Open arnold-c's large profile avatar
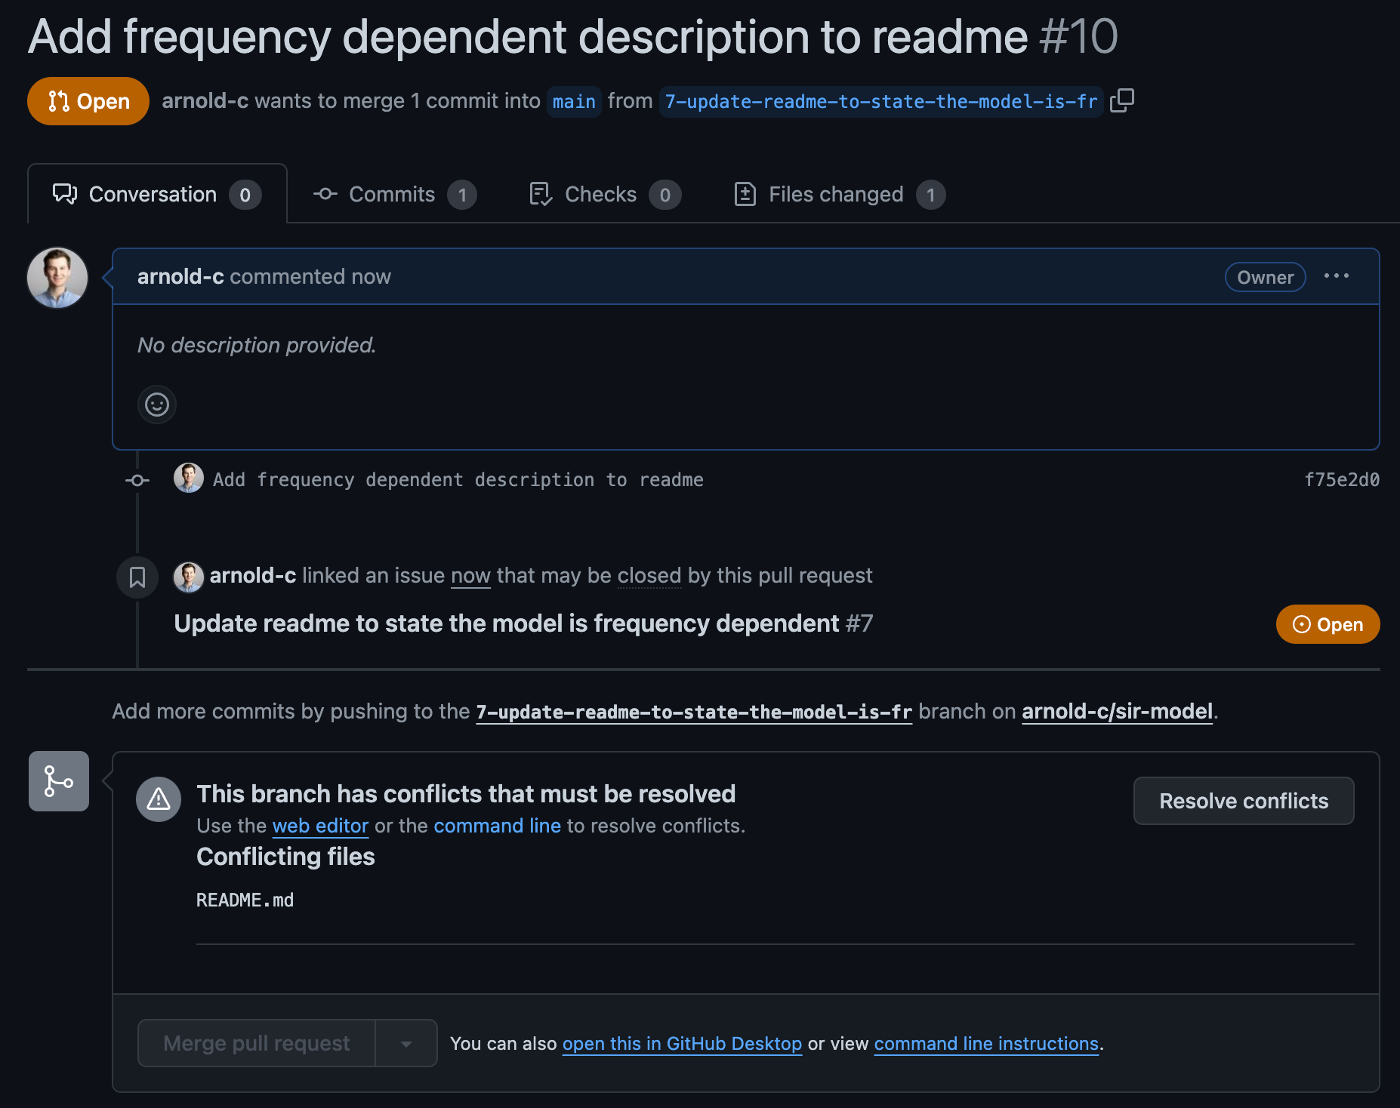The width and height of the screenshot is (1400, 1108). coord(57,278)
